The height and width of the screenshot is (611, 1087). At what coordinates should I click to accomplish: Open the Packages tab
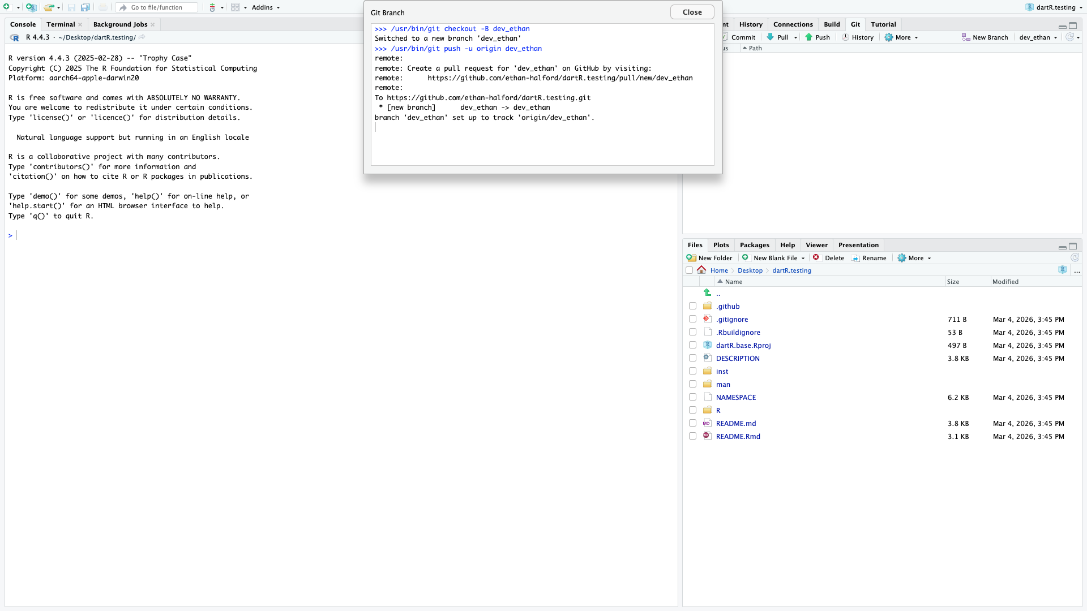pos(754,245)
